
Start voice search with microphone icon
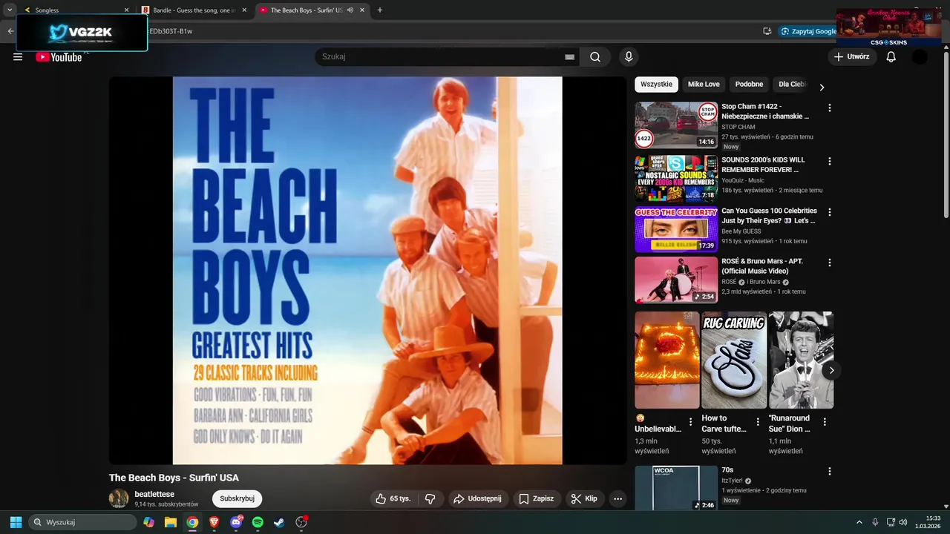[x=629, y=57]
